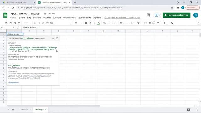The height and width of the screenshot is (113, 201).
Task: Click the name box A1
Action: (x=8, y=27)
